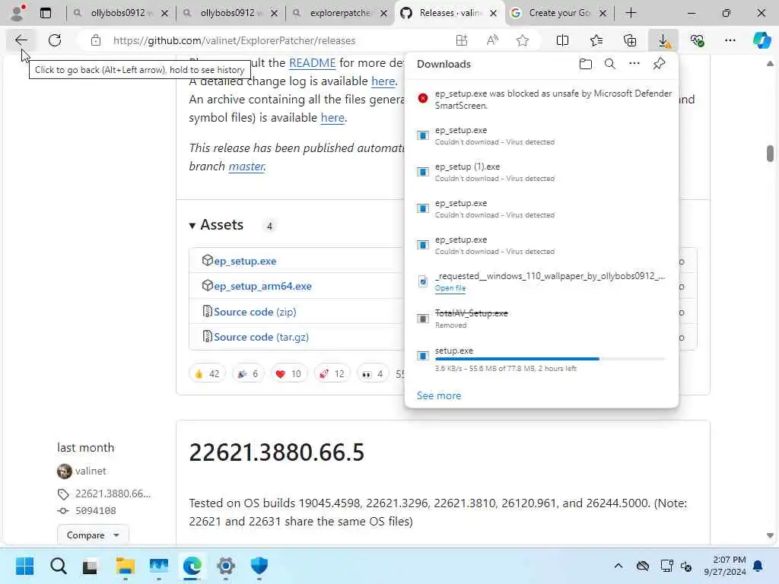
Task: Download ep_setup_arm64.exe asset
Action: 262,286
